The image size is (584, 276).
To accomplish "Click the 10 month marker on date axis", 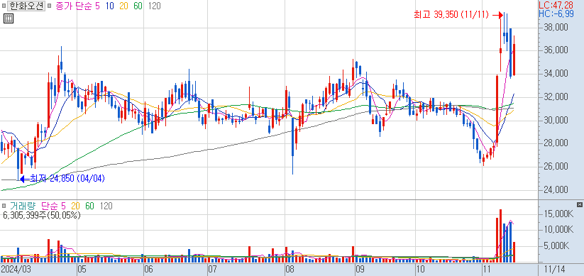I will pyautogui.click(x=420, y=270).
